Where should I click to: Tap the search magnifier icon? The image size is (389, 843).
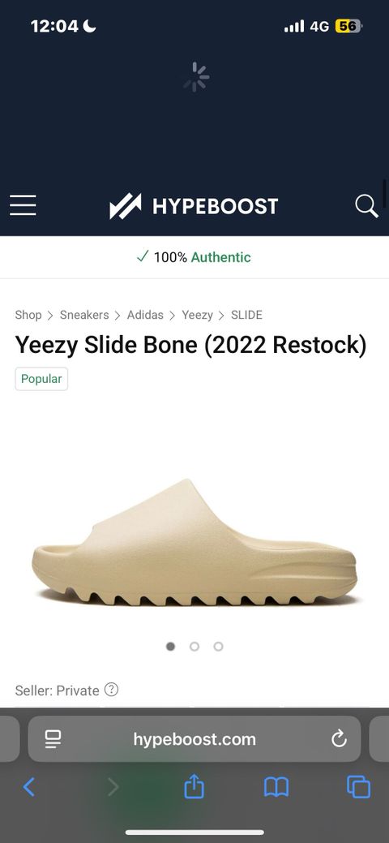(x=366, y=206)
